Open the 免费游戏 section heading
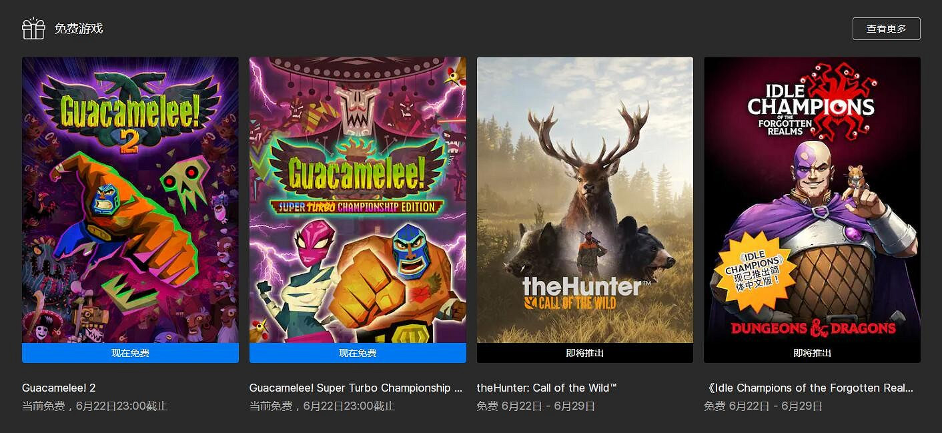942x433 pixels. point(79,29)
